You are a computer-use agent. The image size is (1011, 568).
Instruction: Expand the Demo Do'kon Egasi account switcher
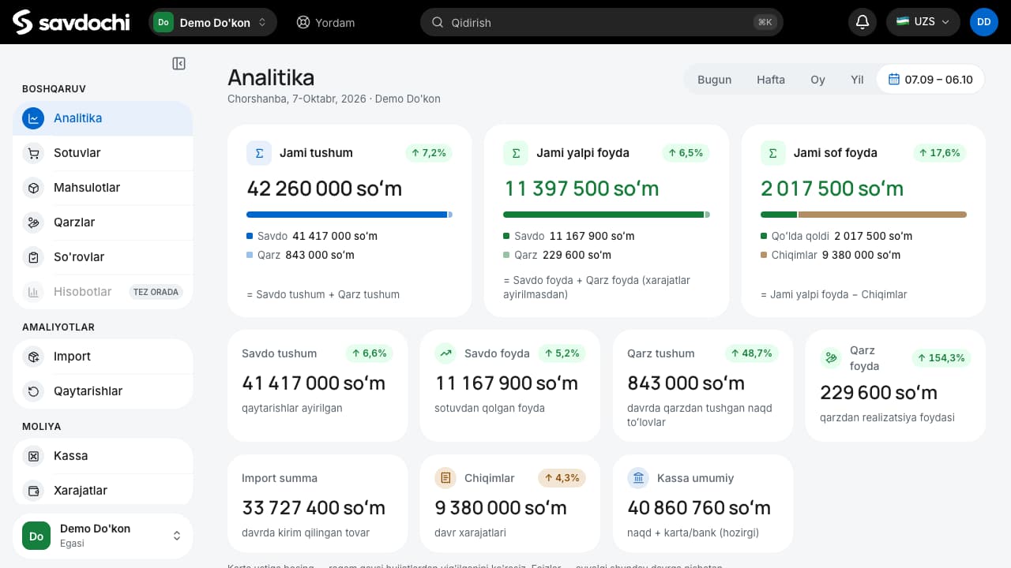click(x=103, y=536)
